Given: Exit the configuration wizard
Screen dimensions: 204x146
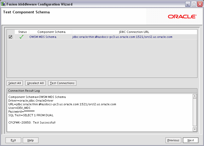Looking at the screenshot, I should (x=13, y=140).
